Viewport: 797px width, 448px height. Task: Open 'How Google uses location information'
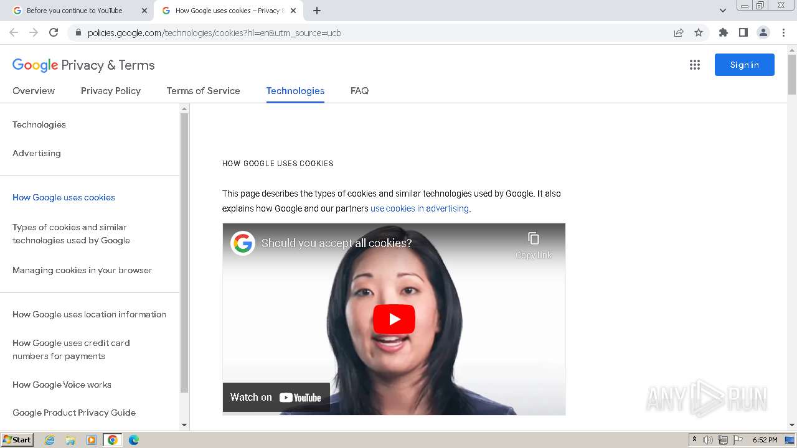(89, 314)
